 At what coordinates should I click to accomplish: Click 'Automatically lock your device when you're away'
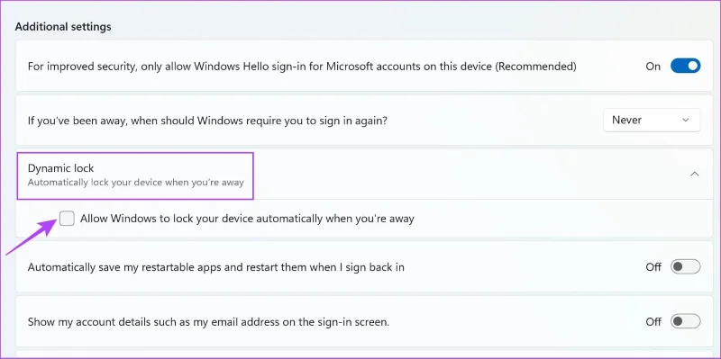click(136, 183)
